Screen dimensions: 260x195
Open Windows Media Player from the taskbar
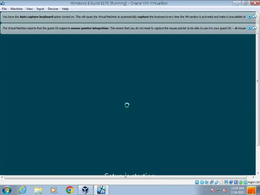54,190
